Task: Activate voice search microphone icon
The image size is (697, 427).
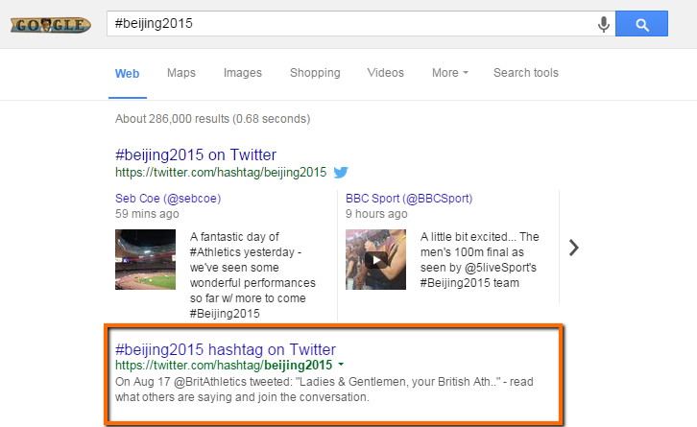Action: click(603, 24)
